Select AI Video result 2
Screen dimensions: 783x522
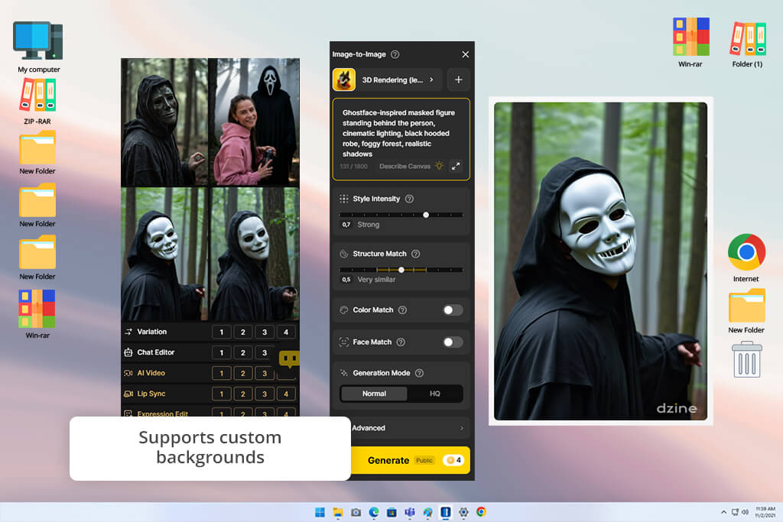pos(243,373)
